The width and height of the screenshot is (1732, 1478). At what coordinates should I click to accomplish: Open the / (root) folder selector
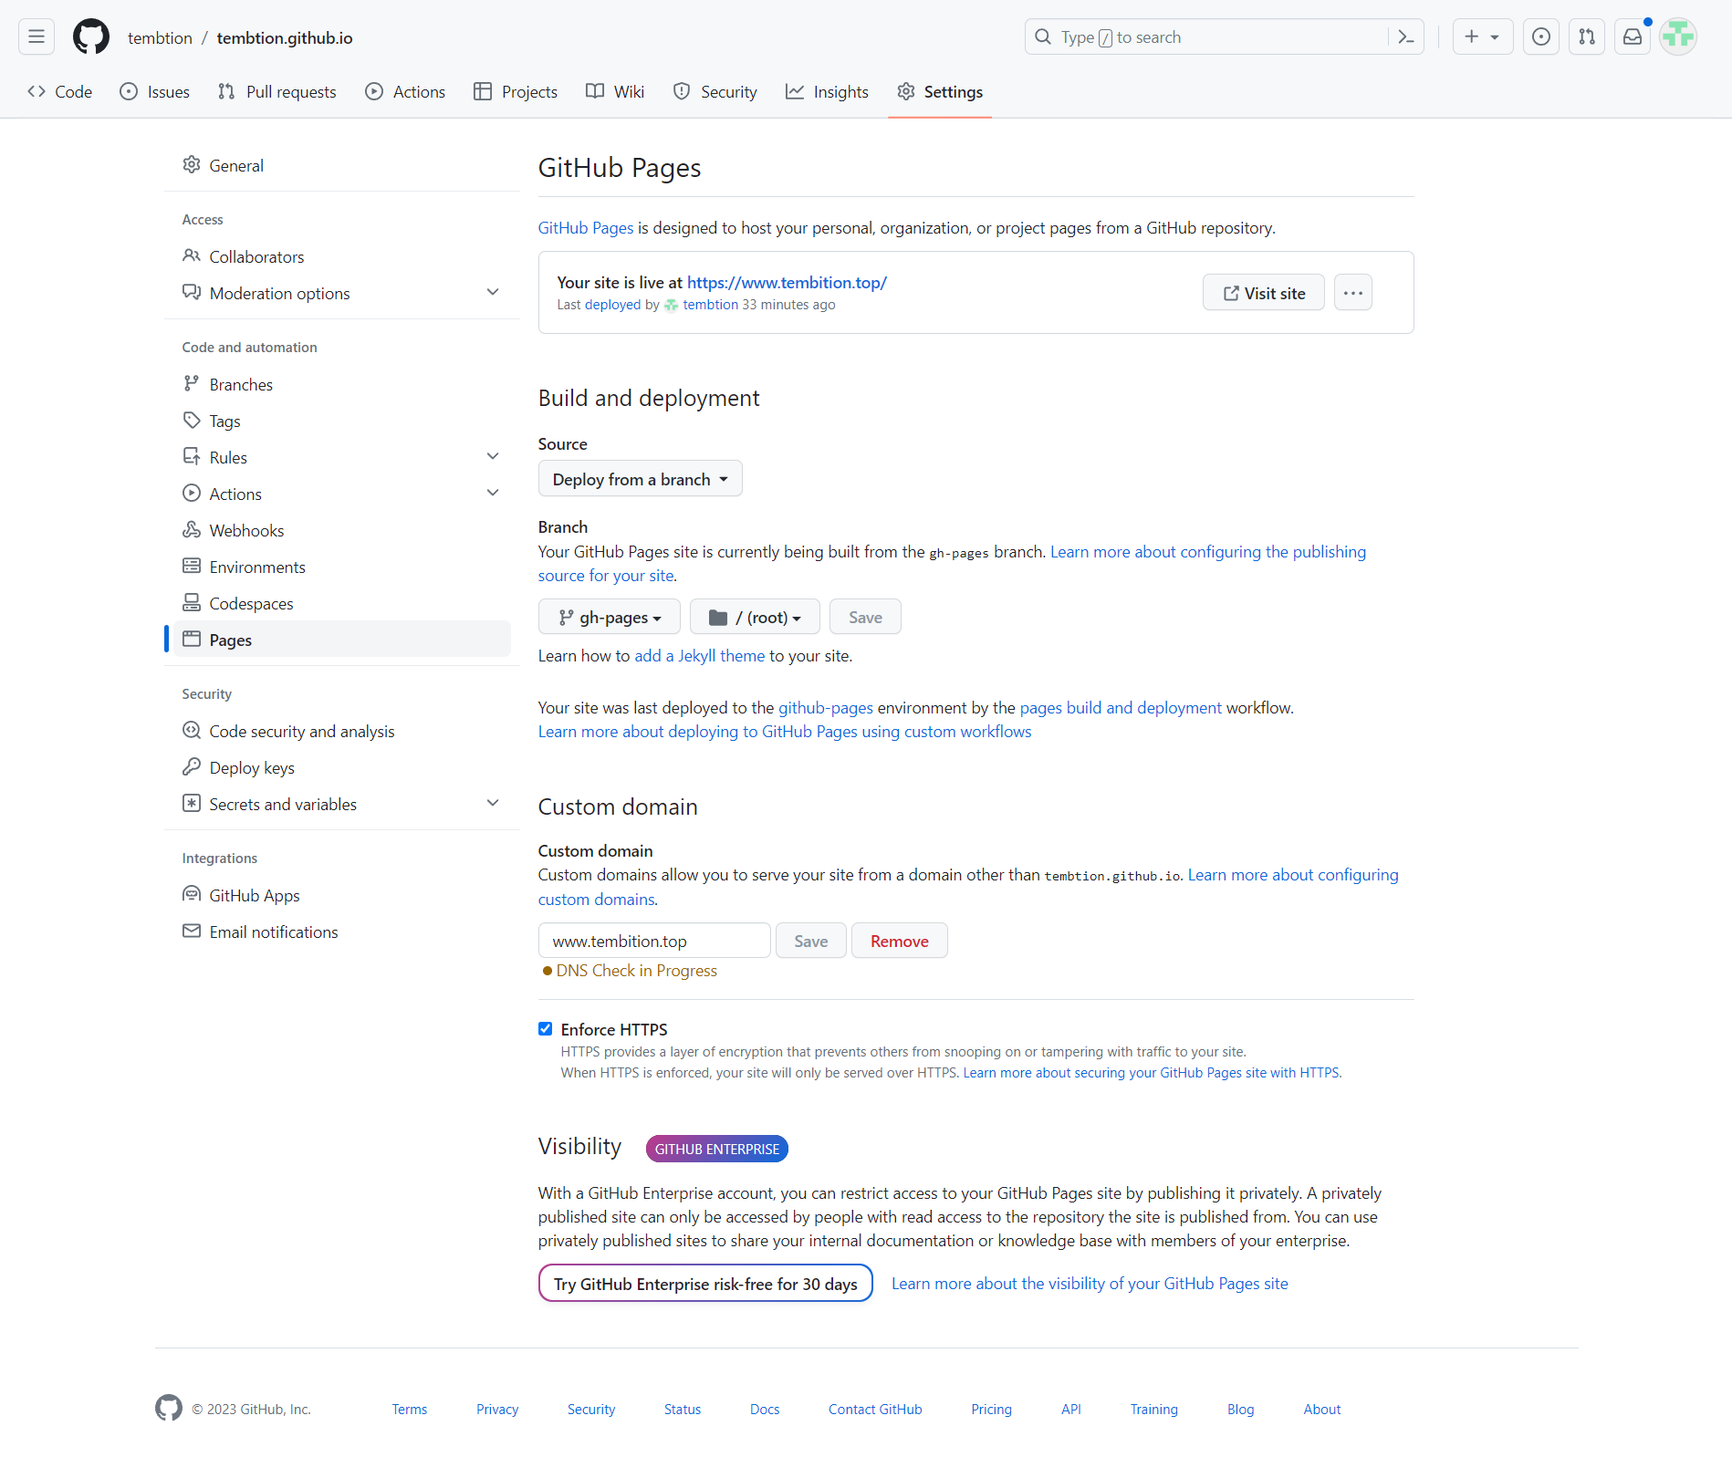click(x=755, y=618)
